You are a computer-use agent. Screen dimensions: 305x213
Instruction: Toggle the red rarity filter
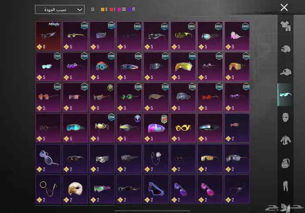coord(112,9)
